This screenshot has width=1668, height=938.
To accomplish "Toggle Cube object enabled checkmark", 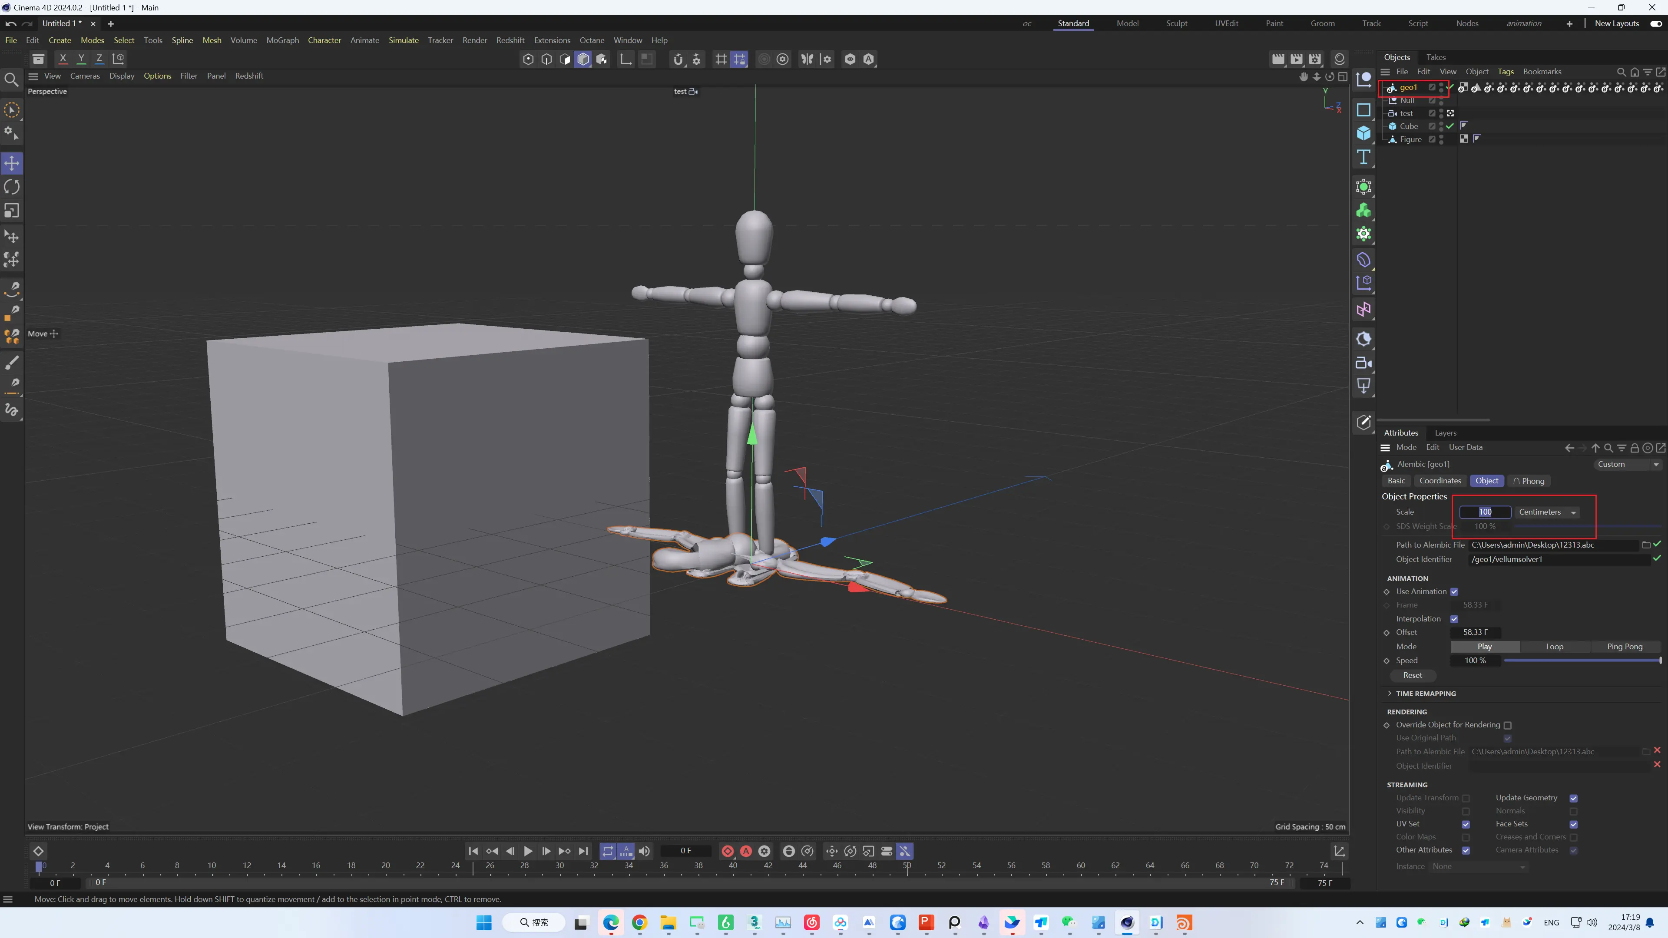I will point(1450,126).
